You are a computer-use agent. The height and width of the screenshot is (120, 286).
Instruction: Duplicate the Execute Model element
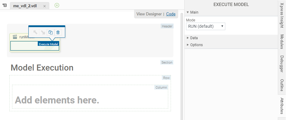coord(50,33)
